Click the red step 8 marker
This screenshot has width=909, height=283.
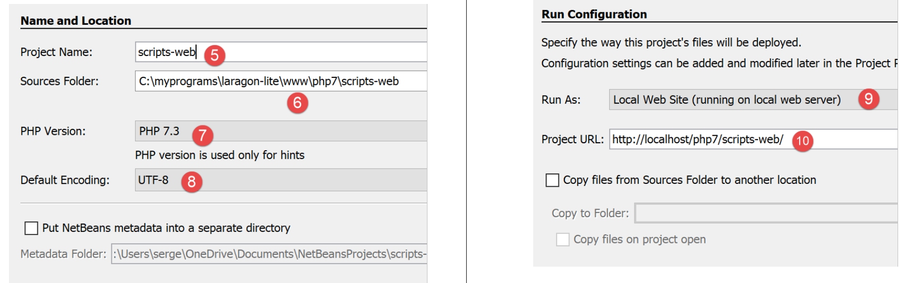tap(192, 182)
